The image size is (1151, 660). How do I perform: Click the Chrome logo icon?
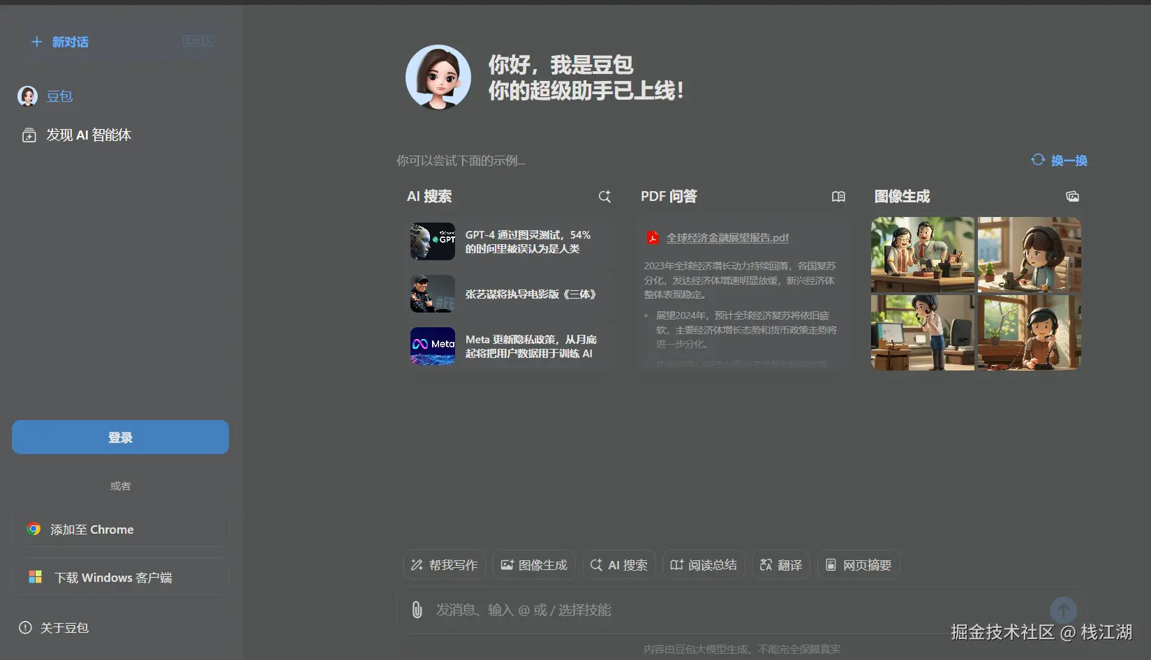(34, 530)
